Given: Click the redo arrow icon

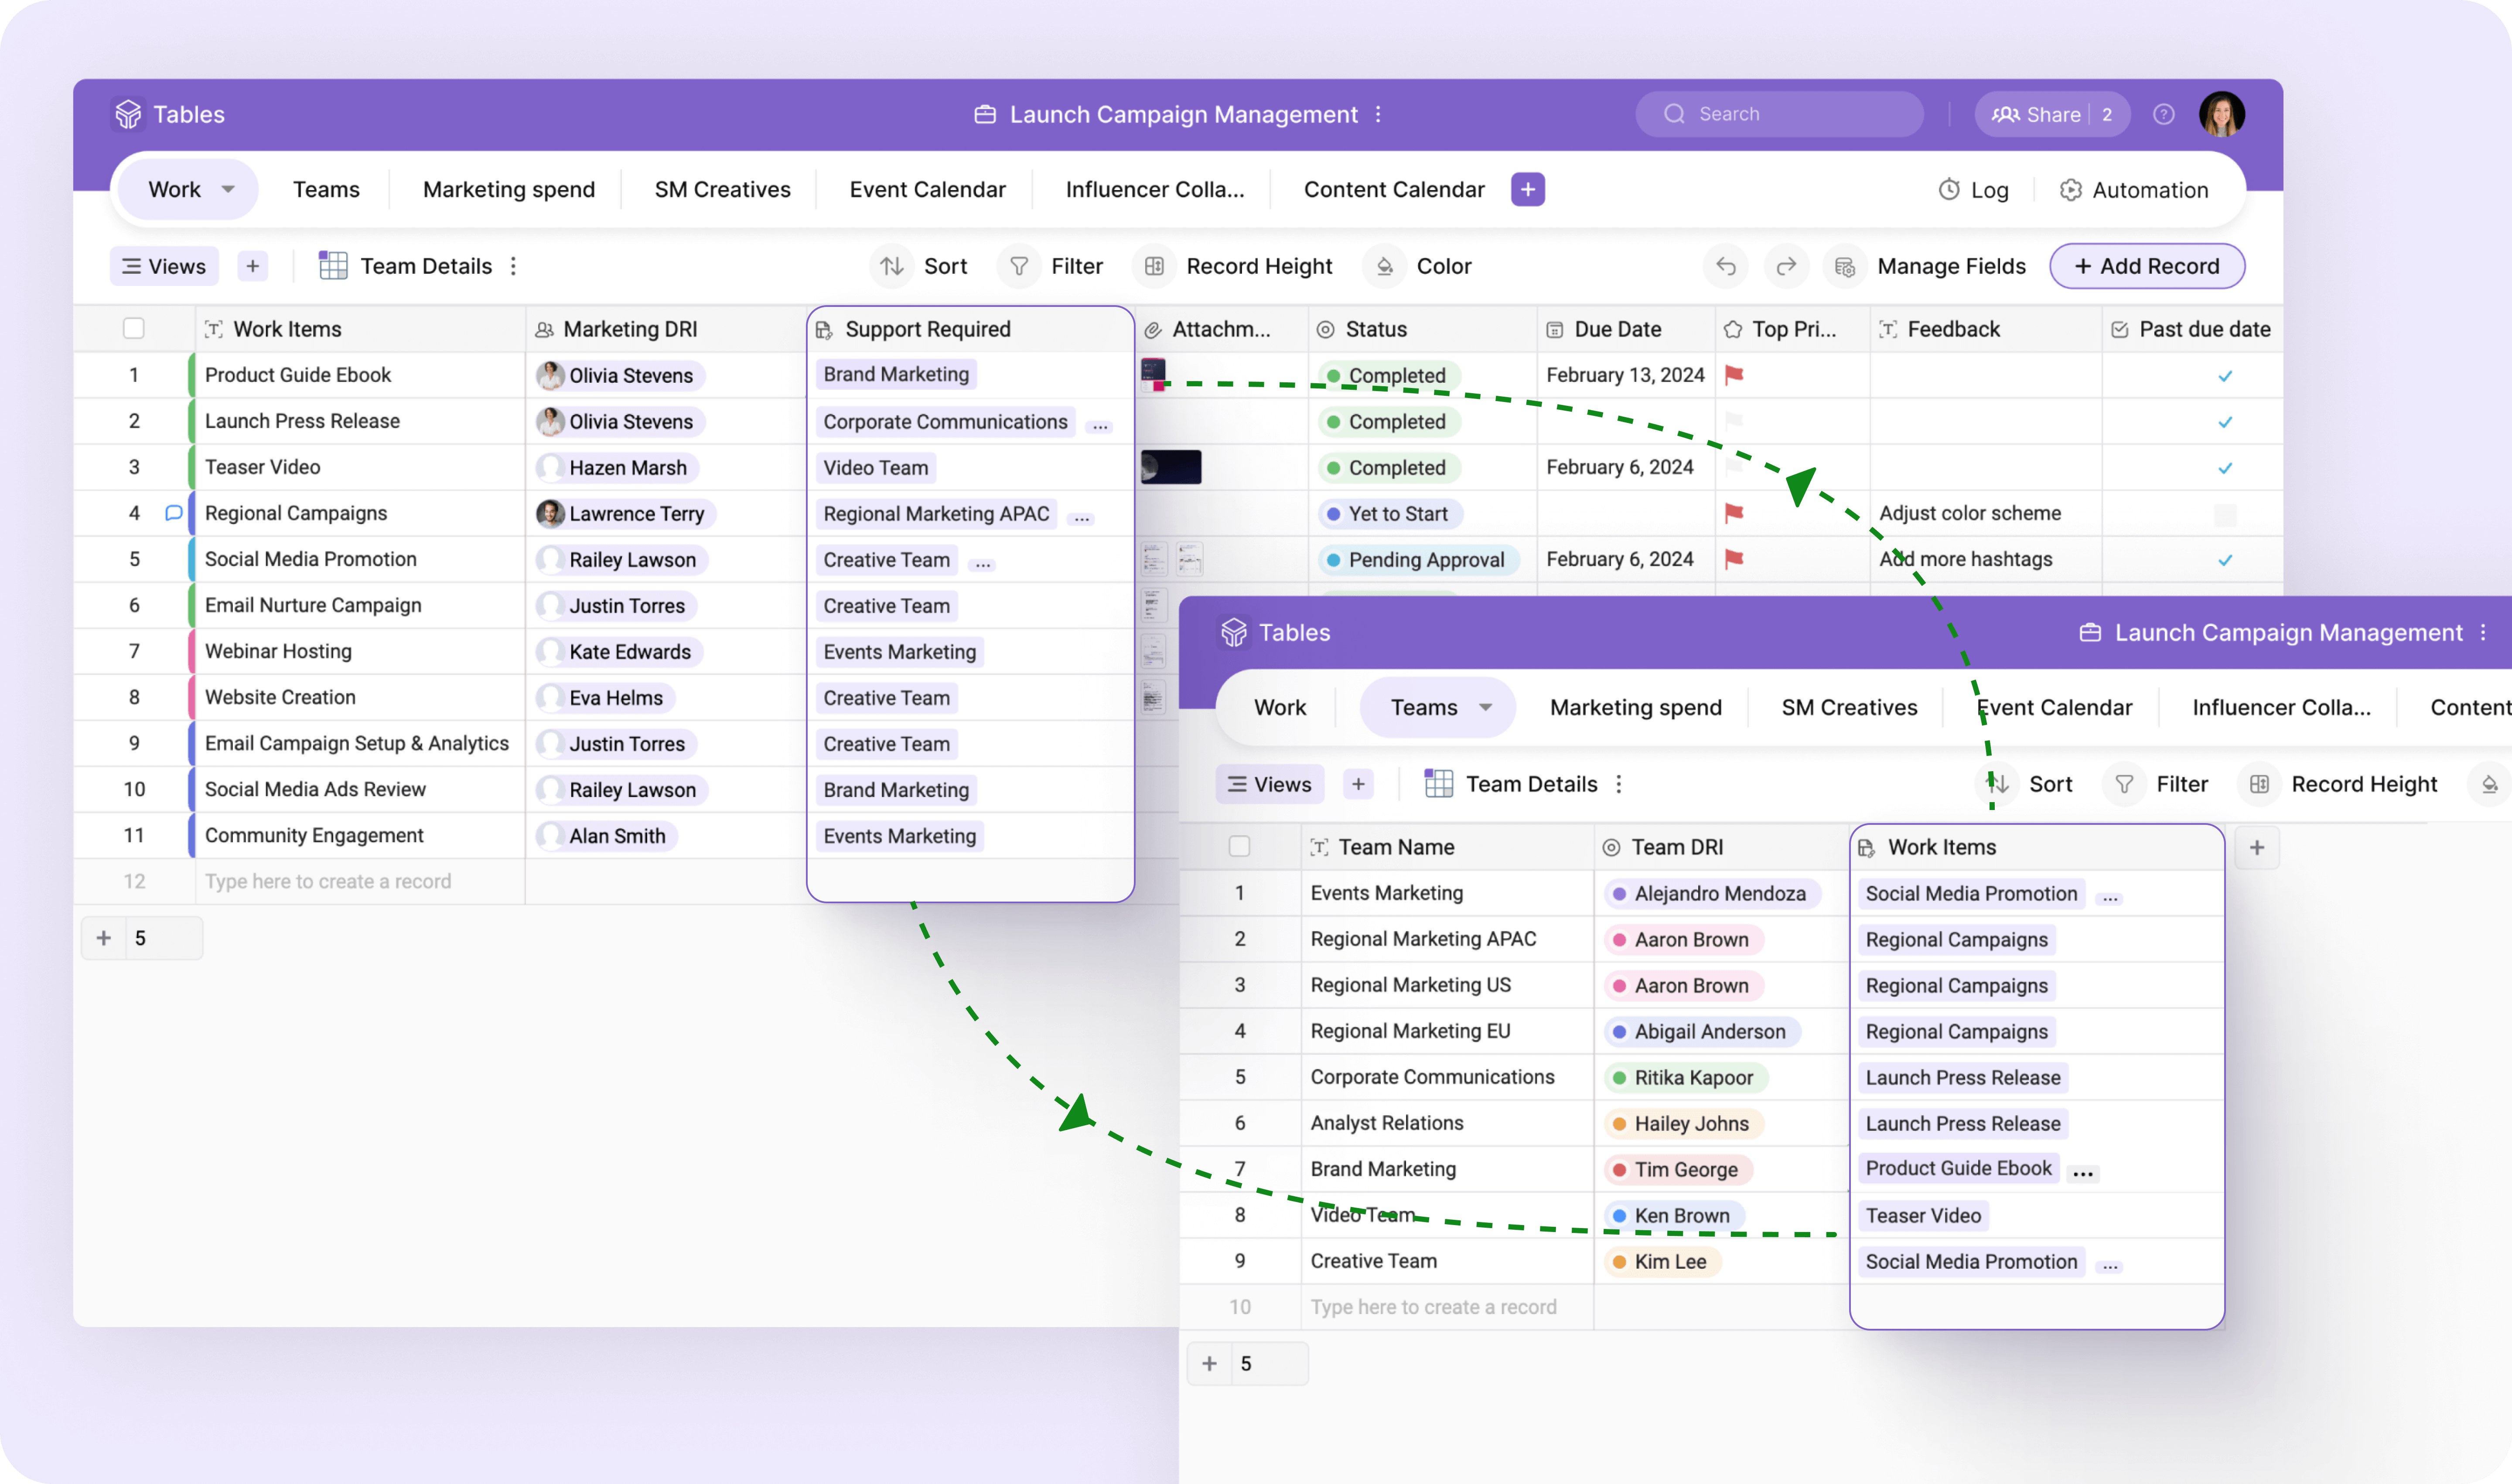Looking at the screenshot, I should coord(1786,266).
